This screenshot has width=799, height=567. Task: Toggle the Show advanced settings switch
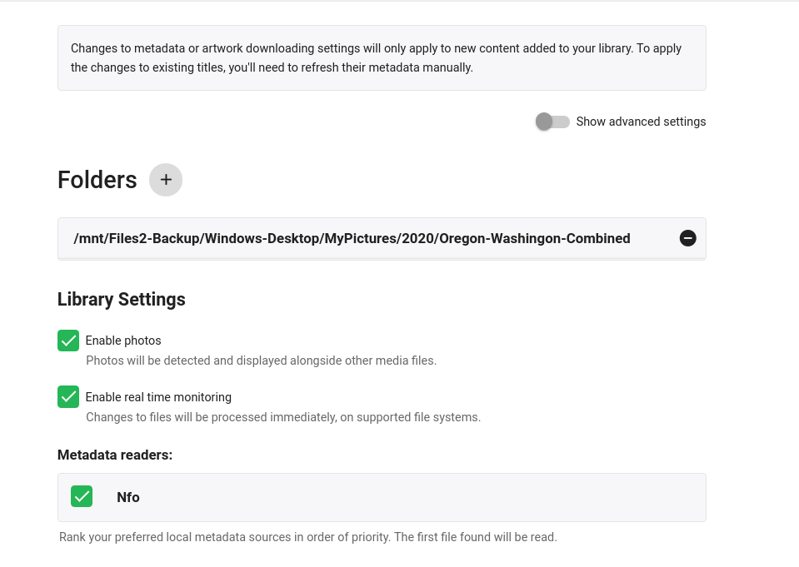(x=552, y=122)
